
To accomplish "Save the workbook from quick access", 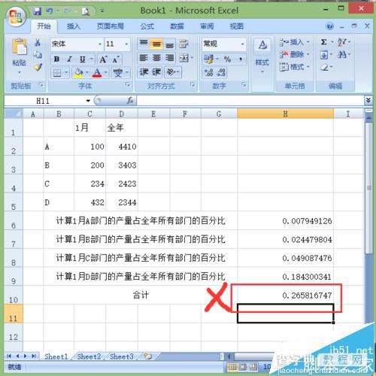I will [x=38, y=11].
